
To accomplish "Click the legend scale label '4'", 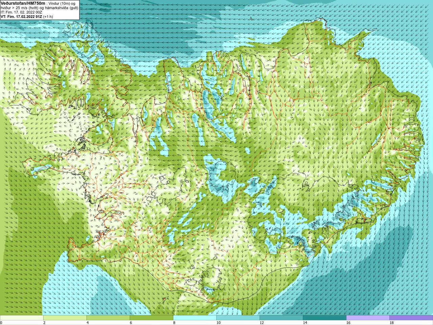I will pos(88,323).
